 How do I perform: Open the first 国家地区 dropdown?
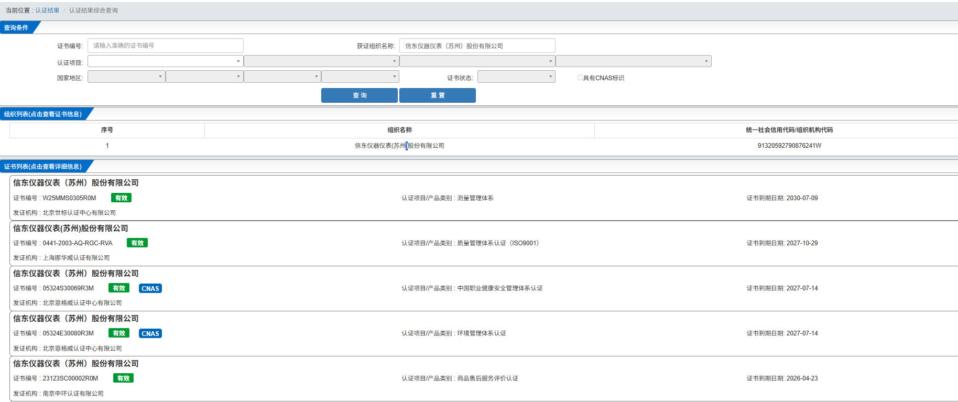point(126,77)
